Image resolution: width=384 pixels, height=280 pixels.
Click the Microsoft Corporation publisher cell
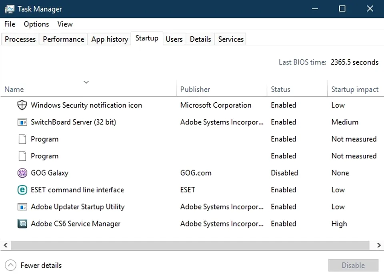pos(216,105)
